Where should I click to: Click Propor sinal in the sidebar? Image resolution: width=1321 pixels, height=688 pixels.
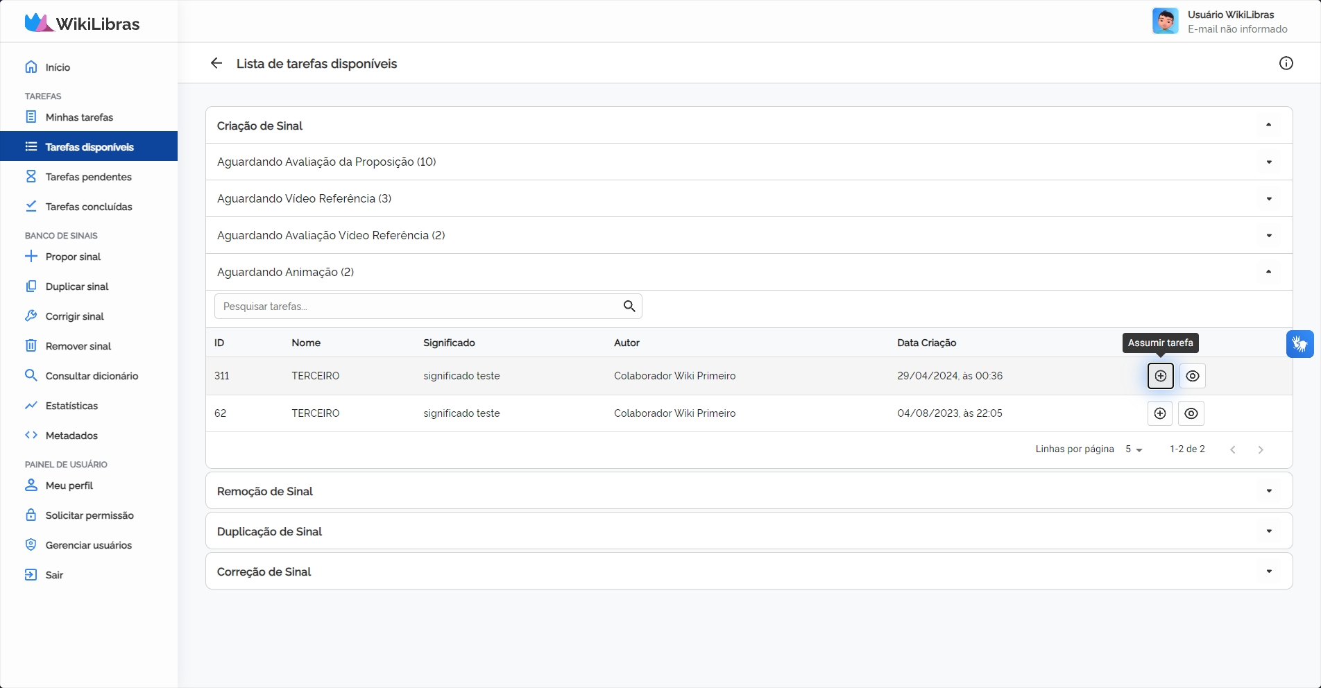point(73,257)
